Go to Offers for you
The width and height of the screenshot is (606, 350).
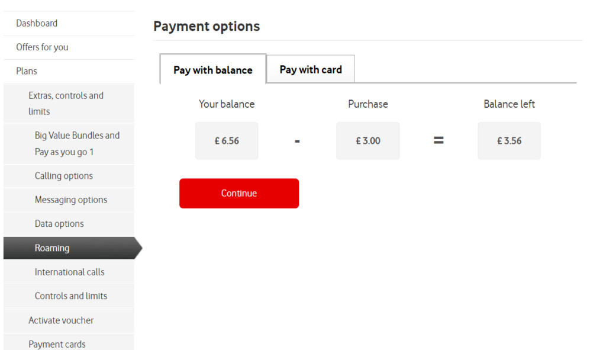click(x=42, y=47)
